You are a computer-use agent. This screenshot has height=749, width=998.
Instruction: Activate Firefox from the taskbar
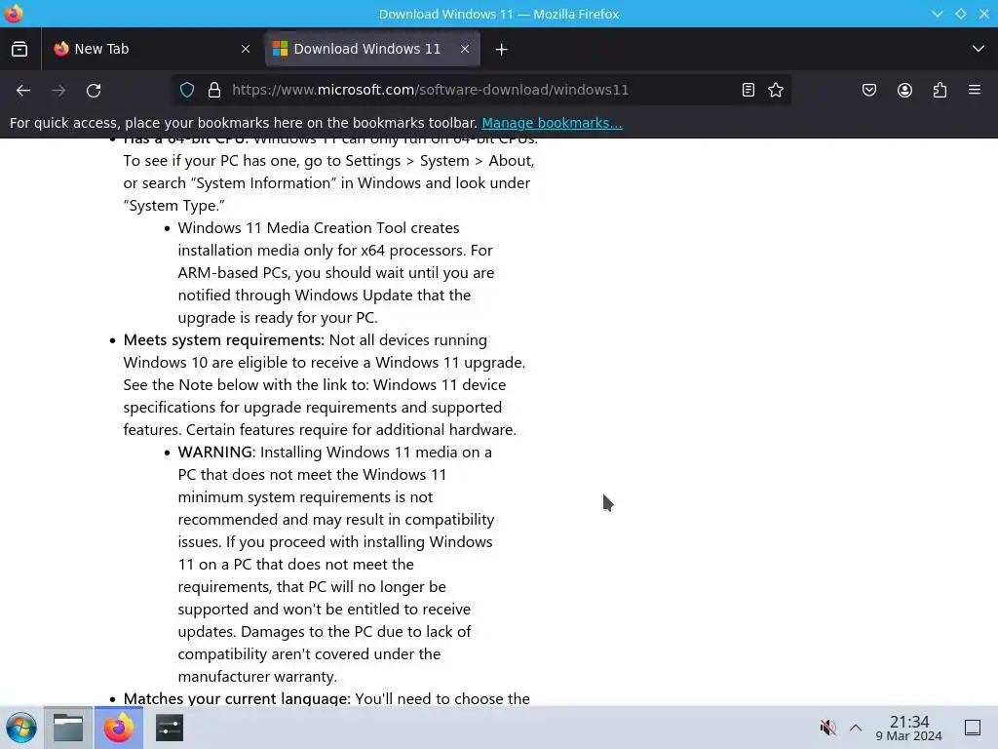pos(119,728)
